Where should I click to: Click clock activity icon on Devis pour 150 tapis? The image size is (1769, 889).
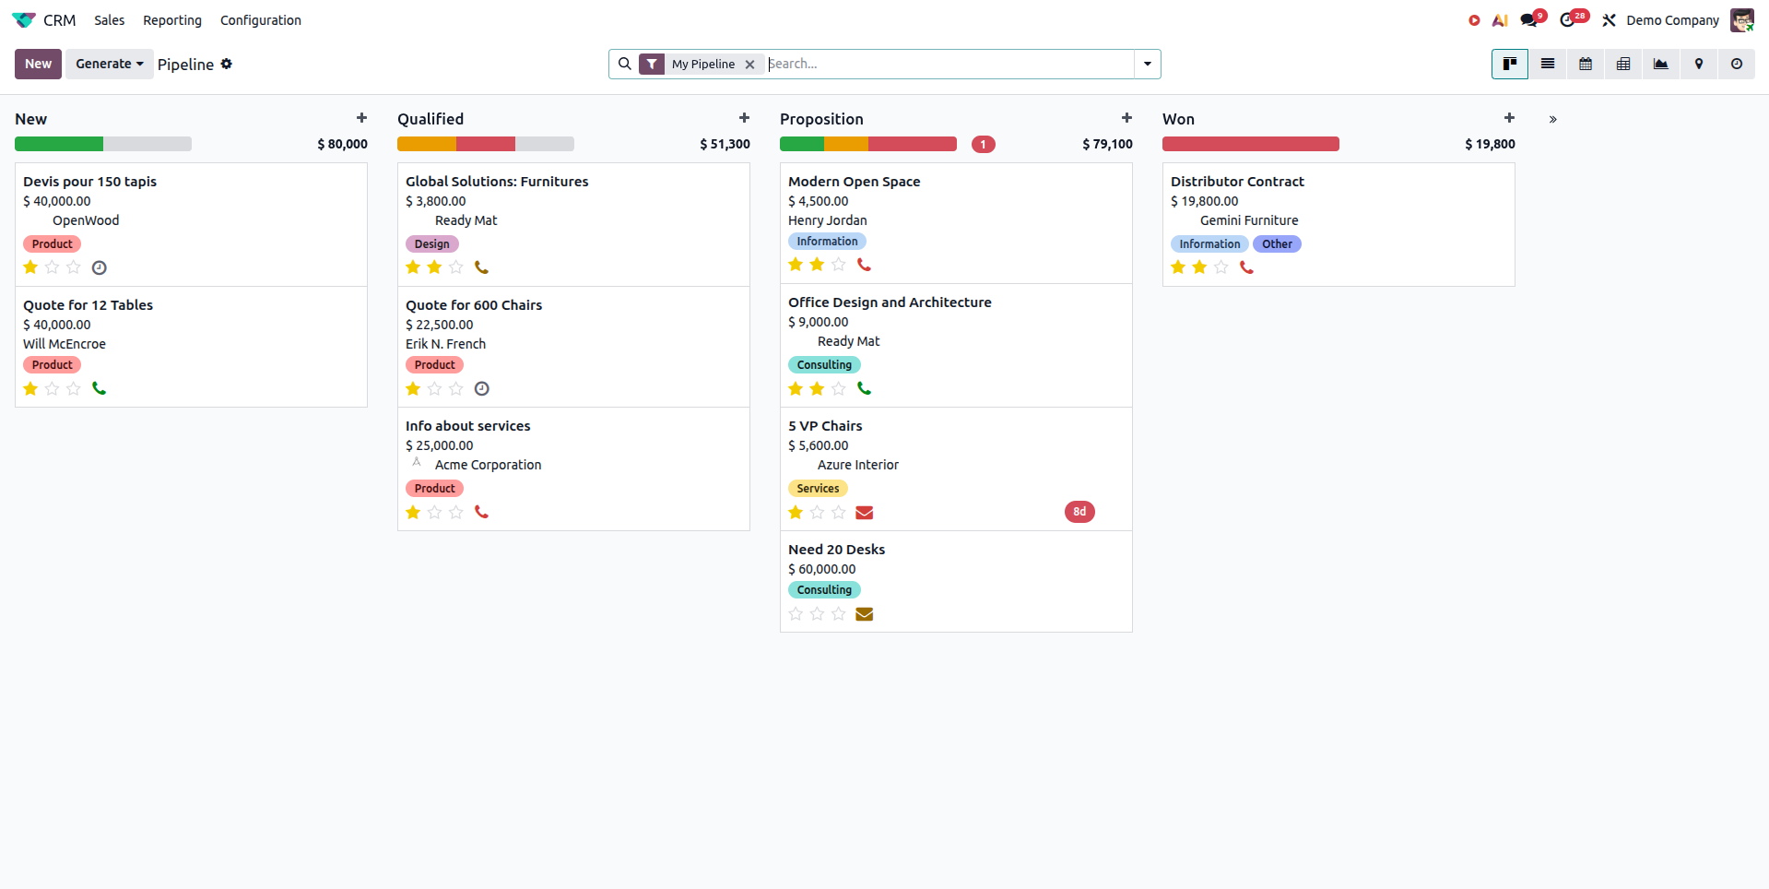(100, 267)
